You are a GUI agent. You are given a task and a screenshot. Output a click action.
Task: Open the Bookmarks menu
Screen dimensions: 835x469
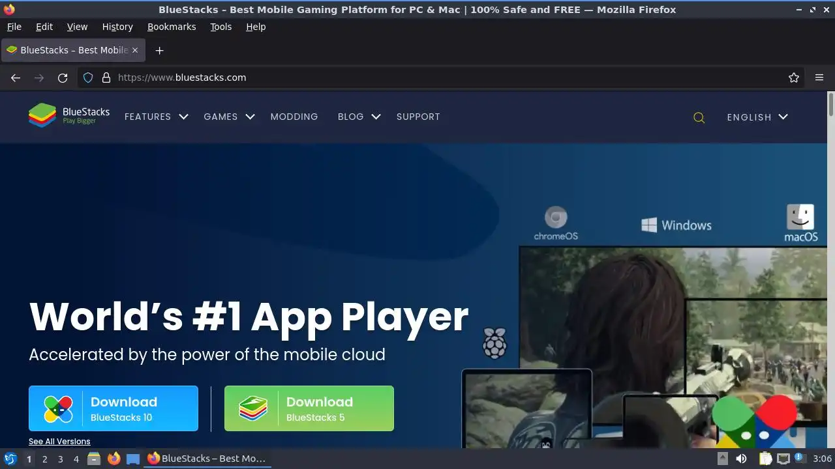point(172,27)
